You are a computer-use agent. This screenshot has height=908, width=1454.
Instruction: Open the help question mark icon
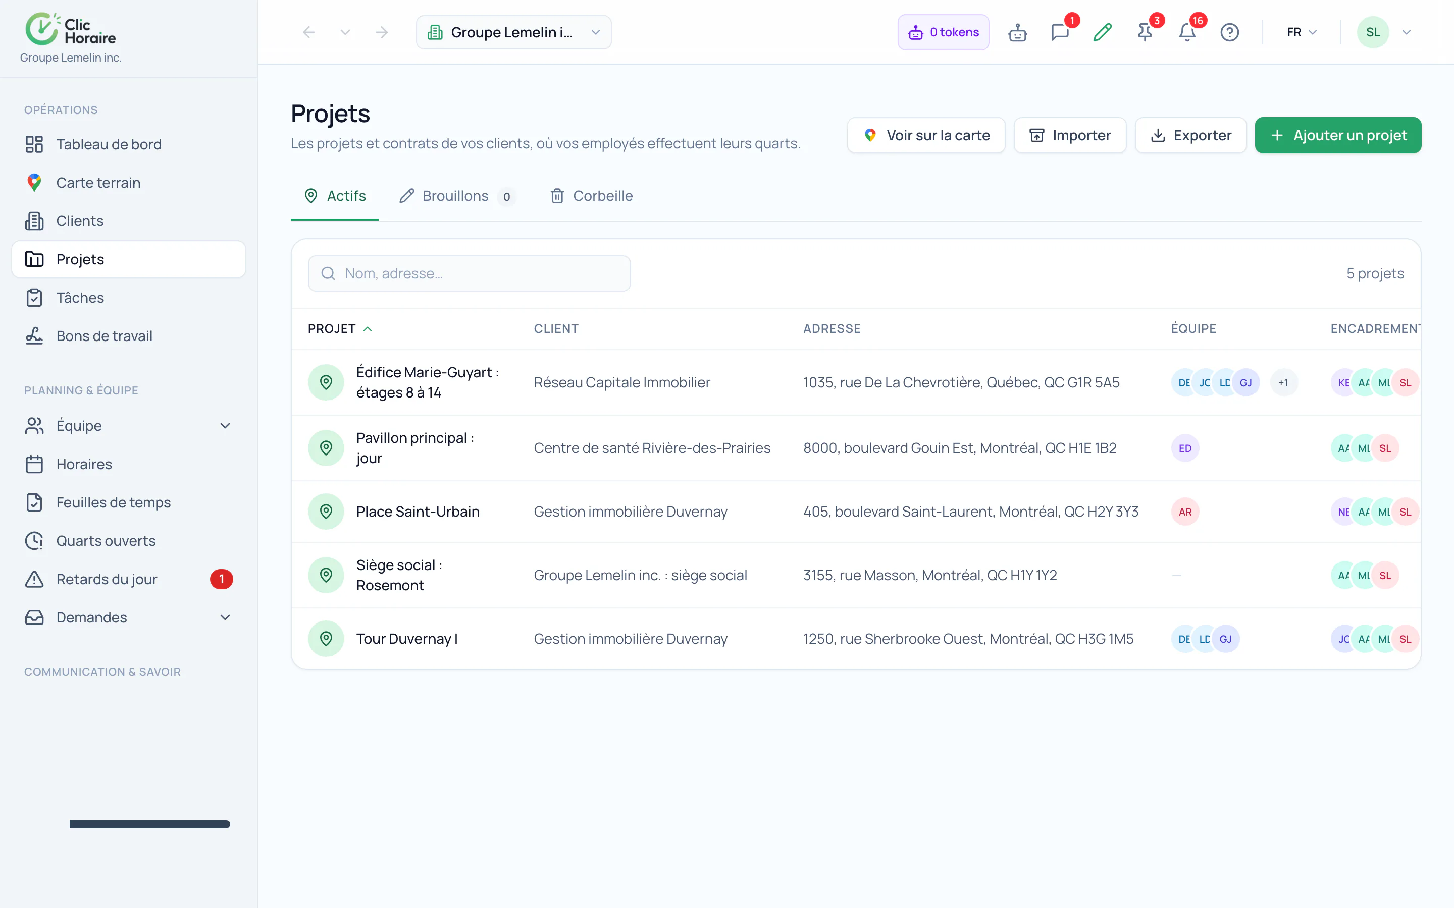[1229, 32]
